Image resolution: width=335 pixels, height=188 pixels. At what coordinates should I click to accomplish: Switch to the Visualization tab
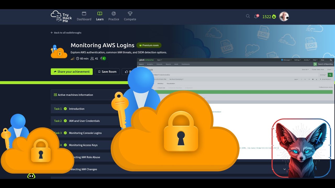(x=171, y=84)
